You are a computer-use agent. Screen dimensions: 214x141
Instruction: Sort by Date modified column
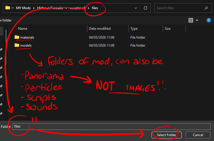[100, 29]
